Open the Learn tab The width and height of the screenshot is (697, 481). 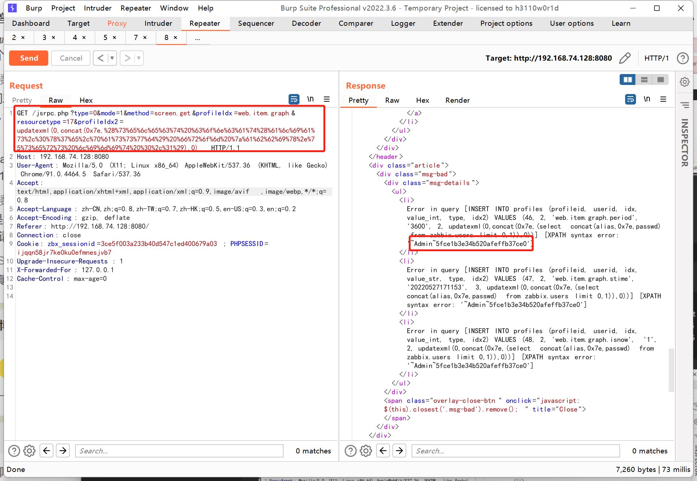pos(621,23)
